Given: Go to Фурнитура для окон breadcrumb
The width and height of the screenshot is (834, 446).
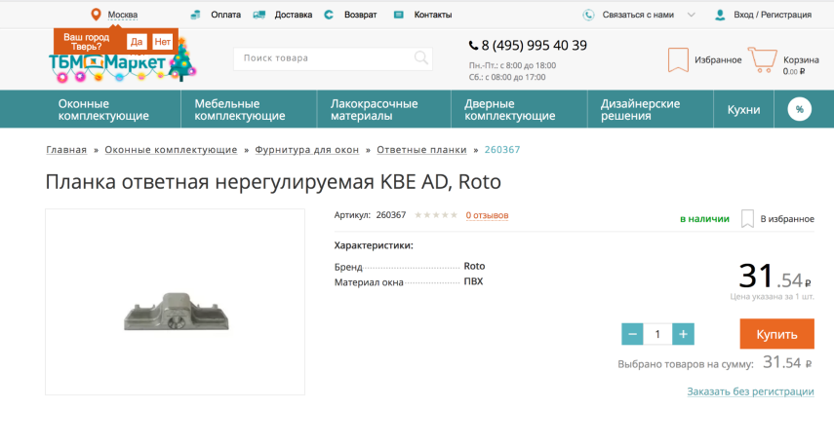Looking at the screenshot, I should pyautogui.click(x=307, y=150).
